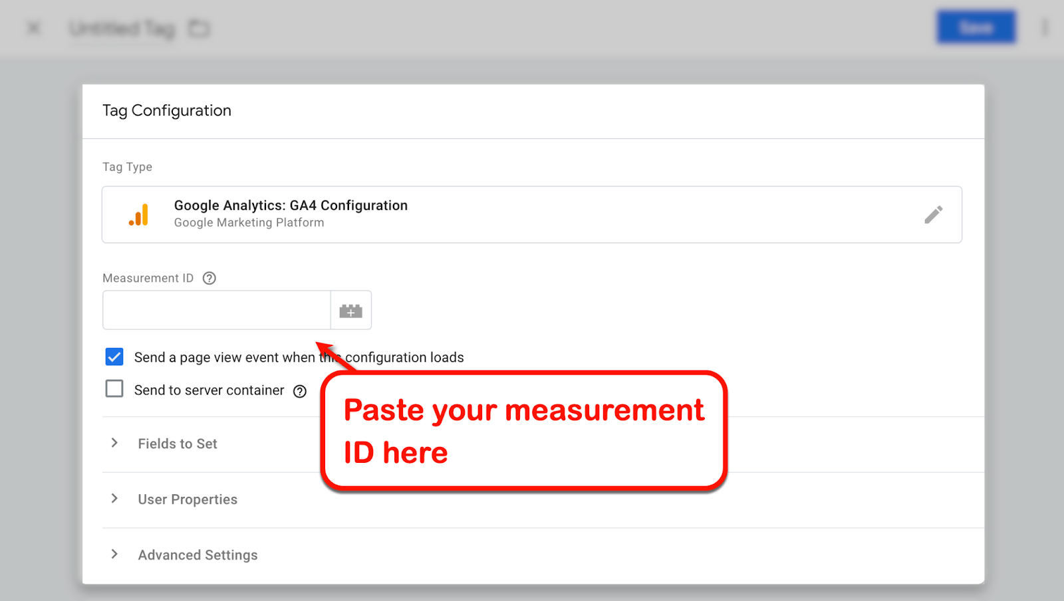Image resolution: width=1064 pixels, height=601 pixels.
Task: Uncheck Send a page view event checkbox
Action: pyautogui.click(x=114, y=357)
